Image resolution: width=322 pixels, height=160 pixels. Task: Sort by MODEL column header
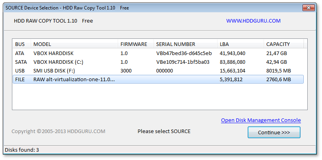click(42, 44)
